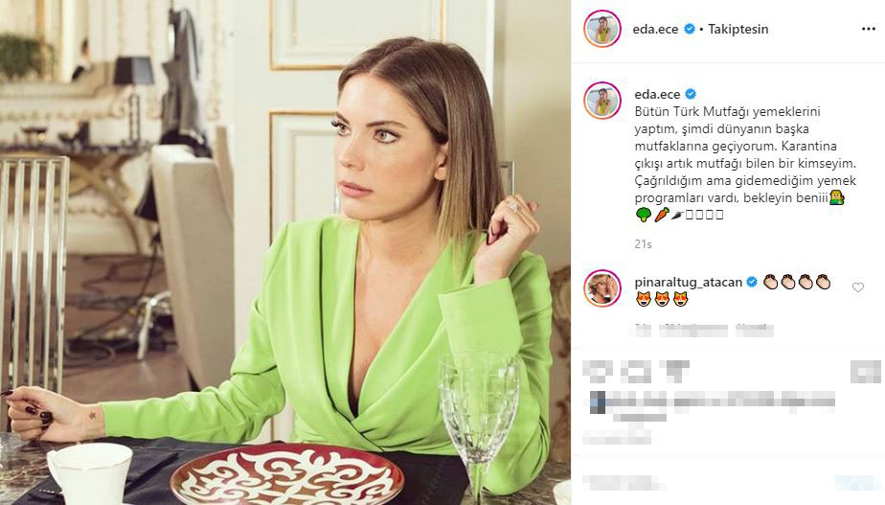This screenshot has height=505, width=885.
Task: Click verified badge next to pinaraltug_atacan
Action: tap(752, 282)
